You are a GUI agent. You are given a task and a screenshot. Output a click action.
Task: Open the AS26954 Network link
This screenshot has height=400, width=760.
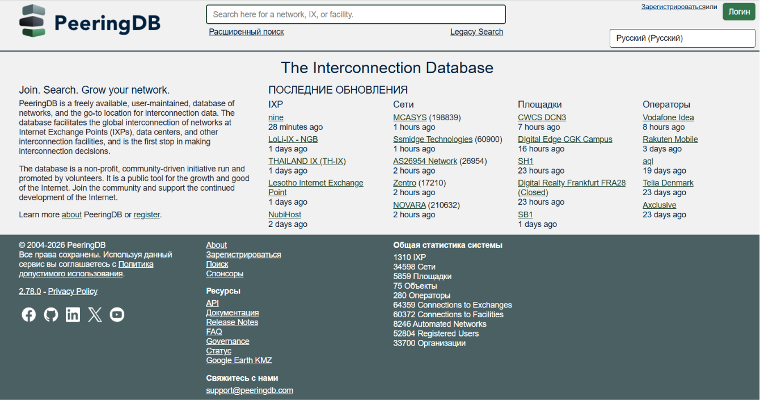[x=425, y=161]
